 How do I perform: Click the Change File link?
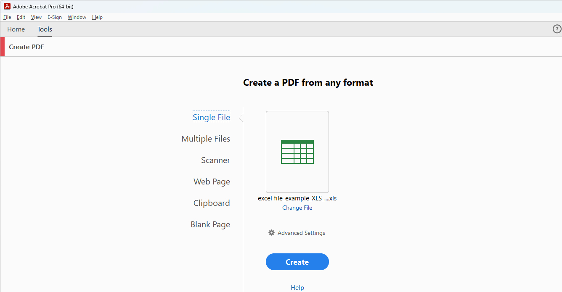[297, 208]
